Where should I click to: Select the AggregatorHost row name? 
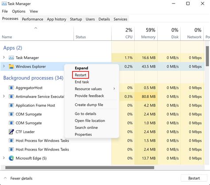tap(29, 88)
